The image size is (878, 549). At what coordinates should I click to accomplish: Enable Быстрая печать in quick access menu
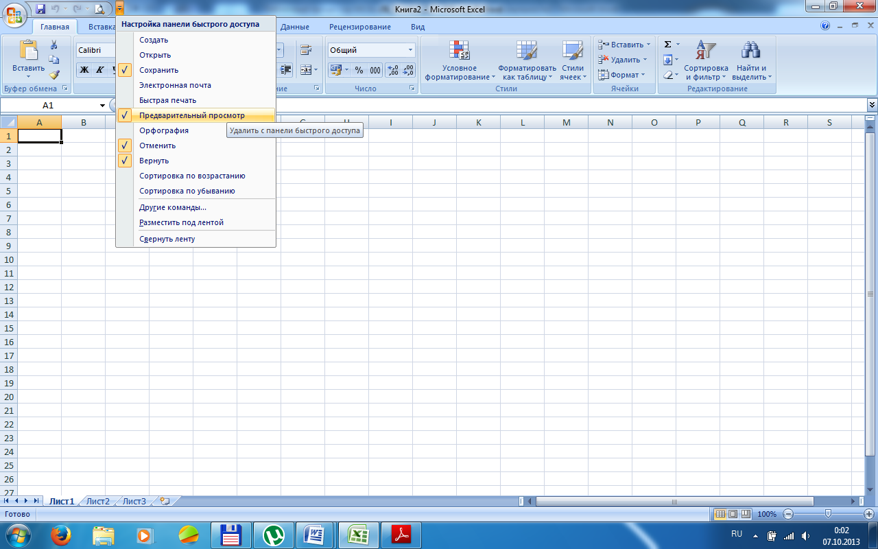(195, 100)
